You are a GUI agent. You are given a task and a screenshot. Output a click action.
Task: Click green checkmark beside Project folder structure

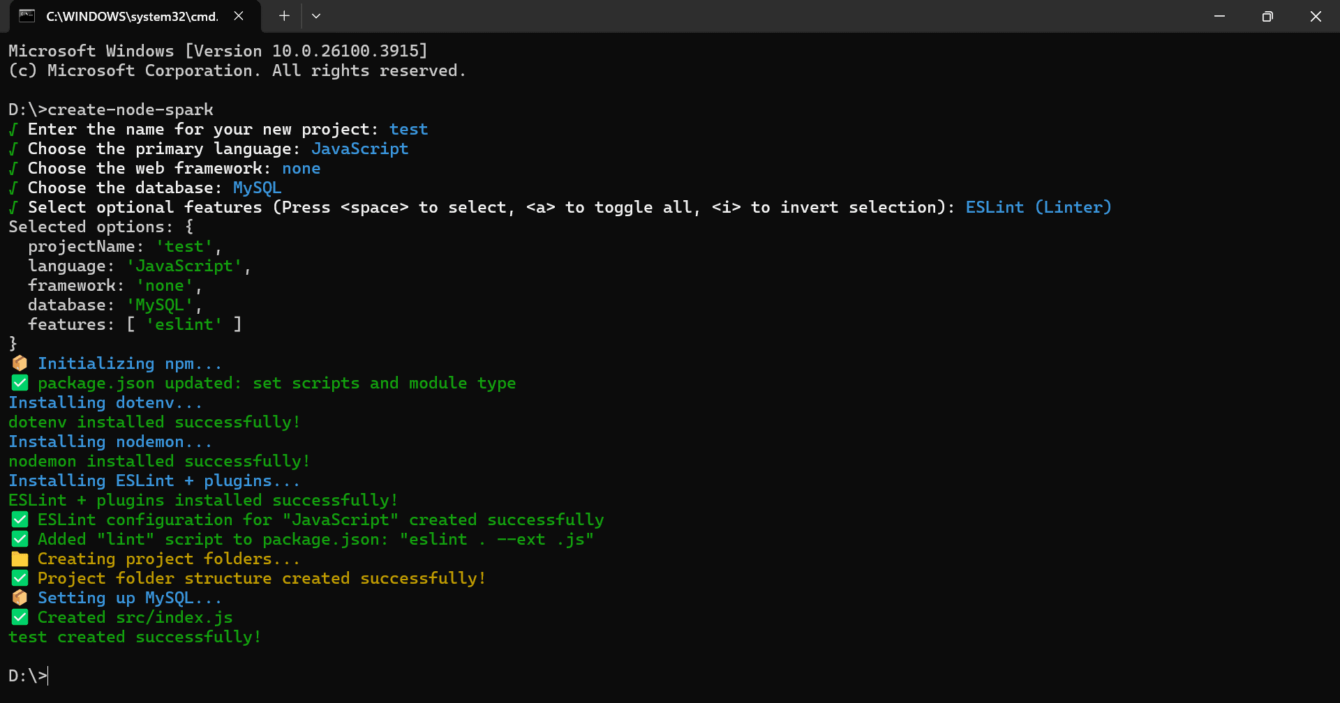pyautogui.click(x=20, y=578)
